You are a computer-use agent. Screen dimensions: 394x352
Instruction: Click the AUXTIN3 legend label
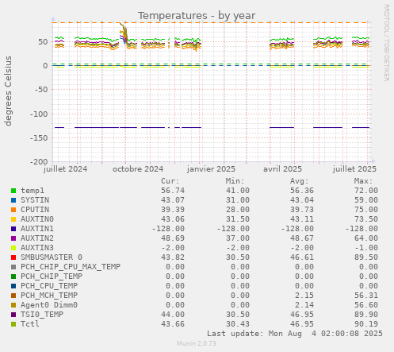pos(37,248)
